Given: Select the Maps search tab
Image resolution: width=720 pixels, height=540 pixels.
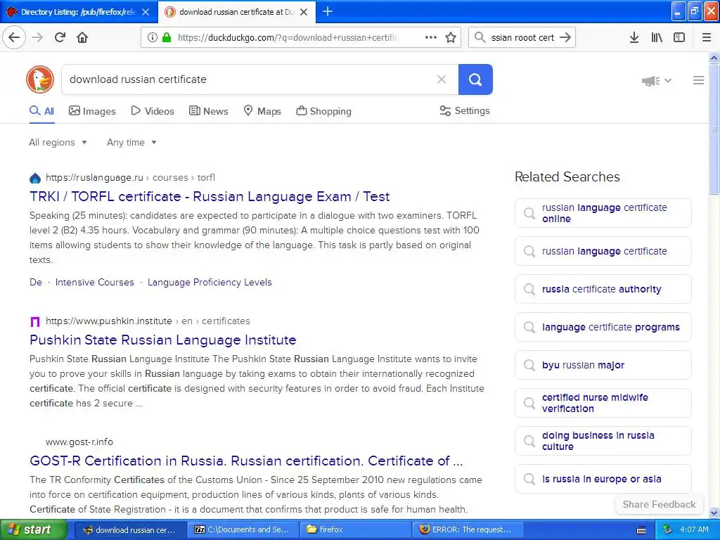Looking at the screenshot, I should pyautogui.click(x=262, y=111).
